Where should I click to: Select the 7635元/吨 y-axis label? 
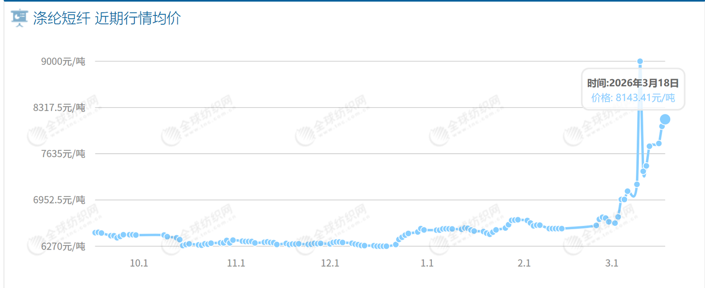pyautogui.click(x=63, y=154)
